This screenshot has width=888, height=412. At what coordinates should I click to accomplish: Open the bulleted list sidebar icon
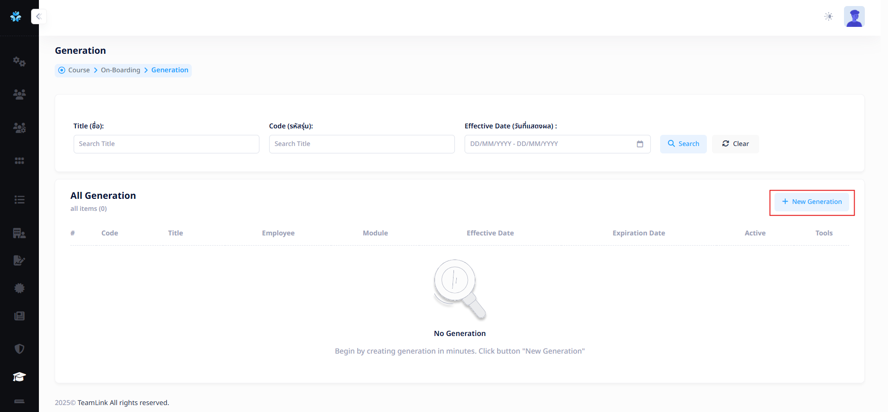19,200
